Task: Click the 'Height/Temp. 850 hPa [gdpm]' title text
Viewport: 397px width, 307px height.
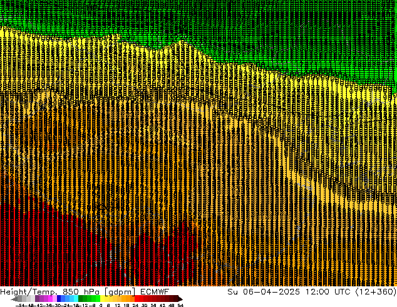Action: (68, 292)
